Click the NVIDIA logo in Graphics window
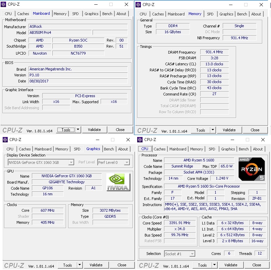This screenshot has height=270, width=271. [x=118, y=182]
